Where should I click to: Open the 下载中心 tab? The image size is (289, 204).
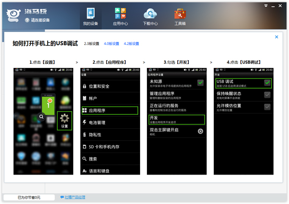(150, 17)
